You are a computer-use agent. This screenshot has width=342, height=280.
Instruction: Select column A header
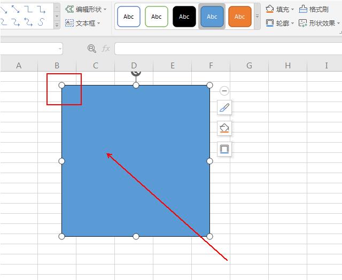coord(19,65)
